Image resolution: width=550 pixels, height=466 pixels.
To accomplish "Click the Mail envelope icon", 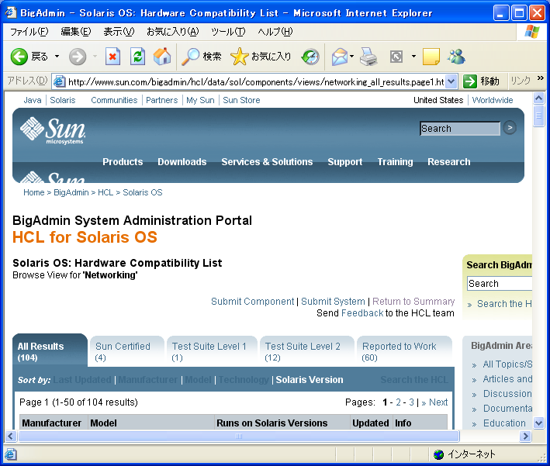I will 339,57.
